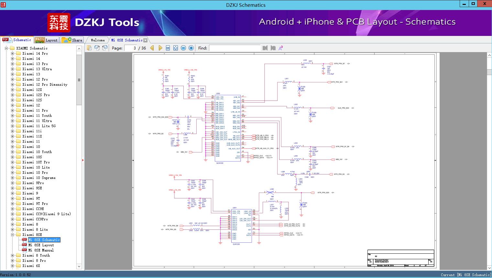Select the Xiaomi 12 Pro Dimensity folder
This screenshot has width=492, height=278.
point(45,84)
